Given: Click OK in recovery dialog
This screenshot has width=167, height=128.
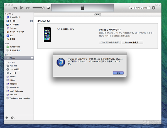Looking at the screenshot, I should coord(118,73).
